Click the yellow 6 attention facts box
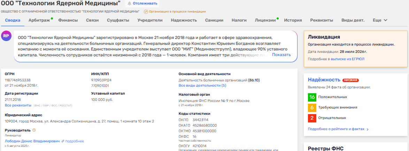409x151 pixels. point(312,108)
